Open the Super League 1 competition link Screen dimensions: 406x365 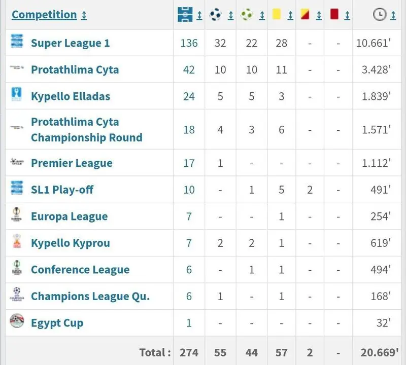[x=70, y=43]
